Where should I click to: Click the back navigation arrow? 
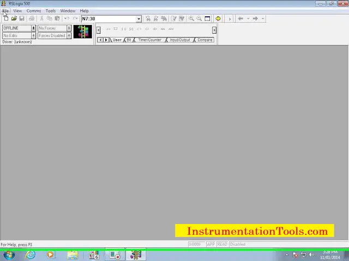pyautogui.click(x=240, y=18)
